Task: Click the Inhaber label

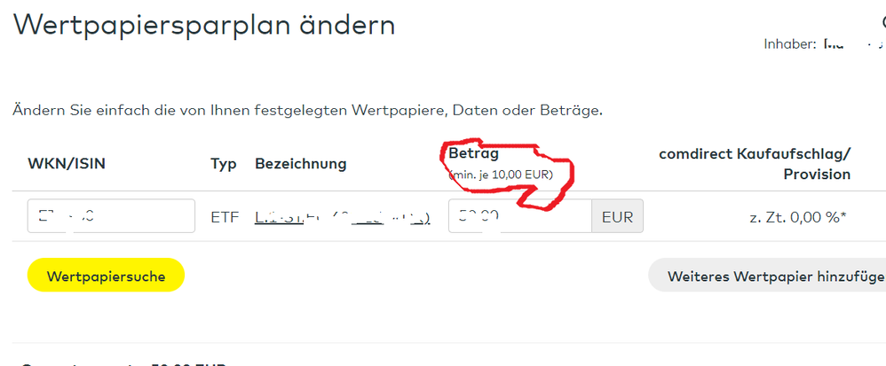Action: pos(789,43)
